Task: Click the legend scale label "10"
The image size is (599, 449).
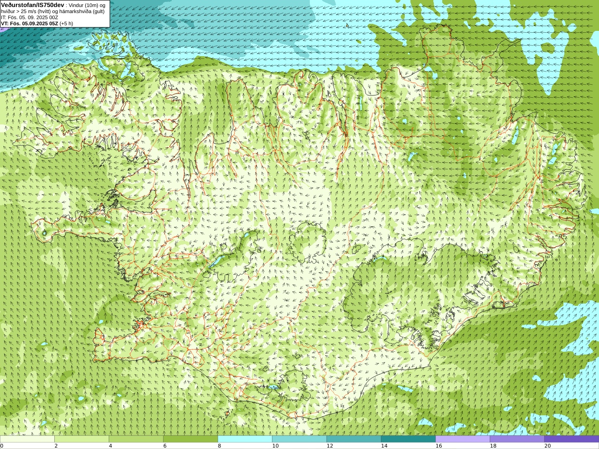Action: coord(275,446)
